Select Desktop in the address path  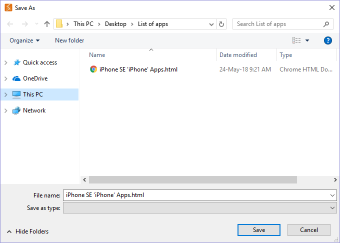coord(115,24)
